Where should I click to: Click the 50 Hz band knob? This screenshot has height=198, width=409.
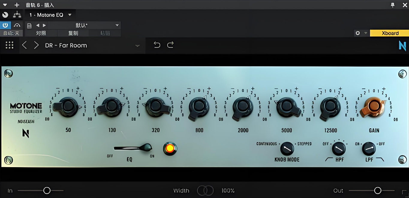(68, 106)
